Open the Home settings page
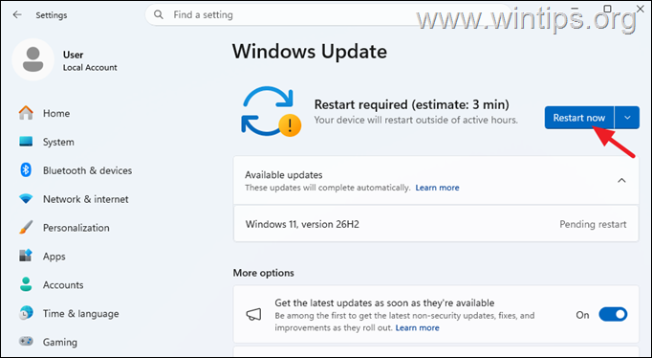This screenshot has width=652, height=358. point(56,113)
